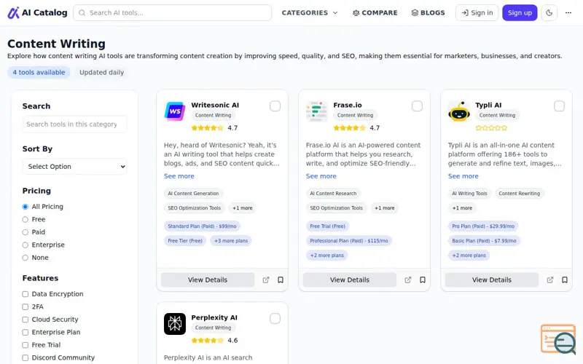Tick compare checkbox on Typli AI card
Image resolution: width=583 pixels, height=364 pixels.
pyautogui.click(x=559, y=106)
